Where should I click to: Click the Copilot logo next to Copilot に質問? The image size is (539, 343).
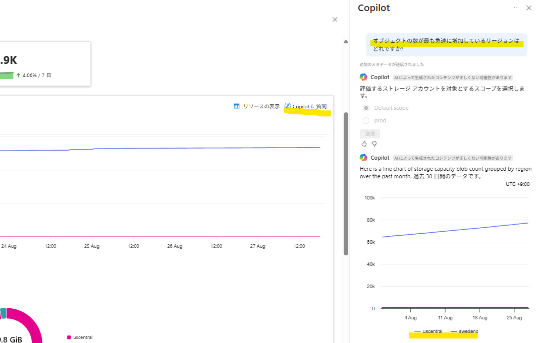[x=288, y=106]
